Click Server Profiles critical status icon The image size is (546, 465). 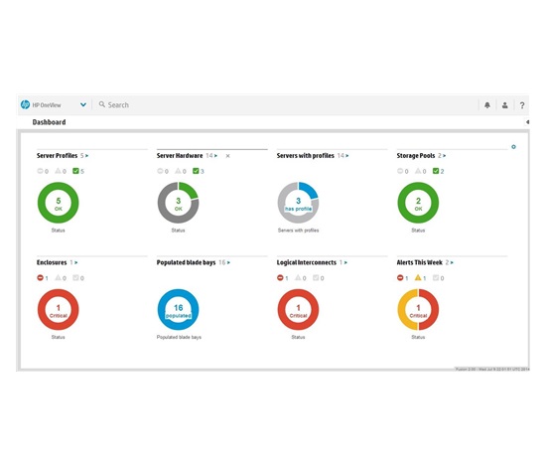(40, 171)
